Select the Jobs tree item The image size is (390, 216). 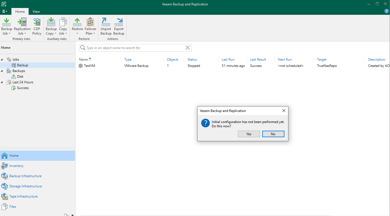click(x=16, y=60)
